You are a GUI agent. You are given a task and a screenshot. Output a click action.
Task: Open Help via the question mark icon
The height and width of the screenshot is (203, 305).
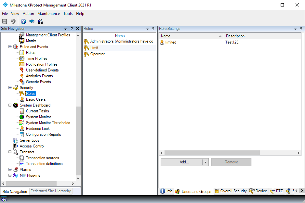pyautogui.click(x=23, y=21)
